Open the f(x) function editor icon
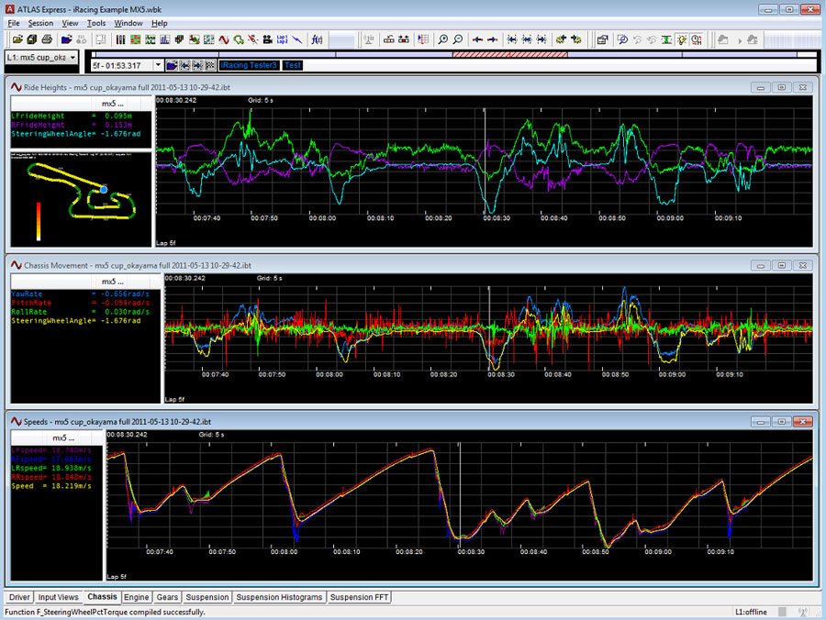The width and height of the screenshot is (826, 620). coord(317,39)
